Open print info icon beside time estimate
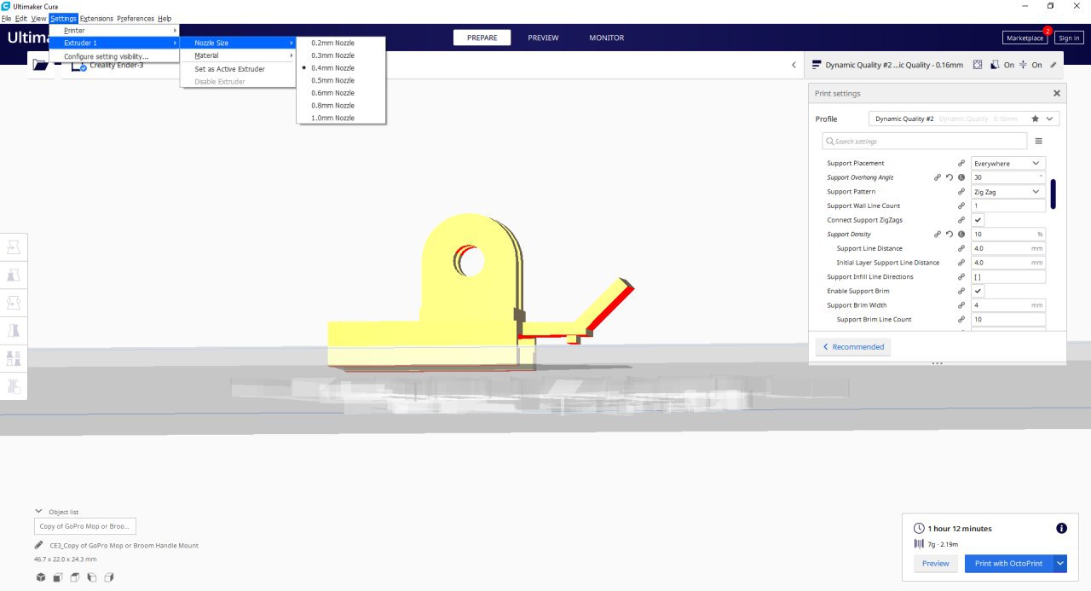 point(1061,528)
